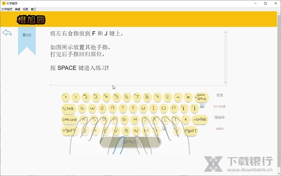
Task: Click the 0个/分钟 speed value
Action: 219,107
